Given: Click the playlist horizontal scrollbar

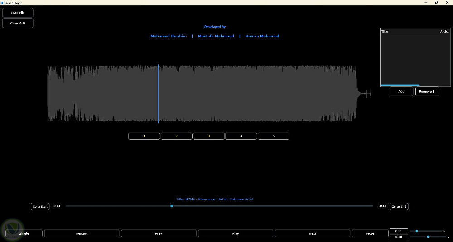Looking at the screenshot, I should pyautogui.click(x=400, y=85).
